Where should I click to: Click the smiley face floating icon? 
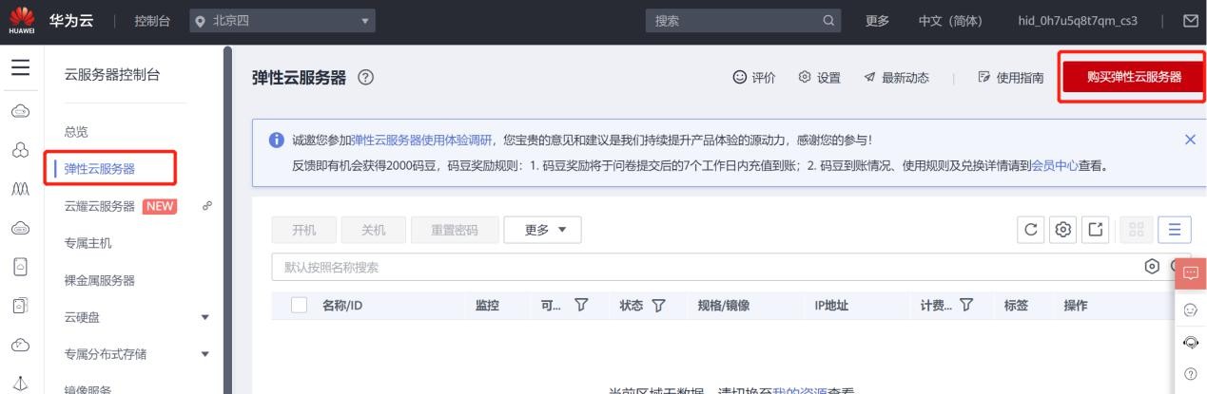tap(1192, 310)
